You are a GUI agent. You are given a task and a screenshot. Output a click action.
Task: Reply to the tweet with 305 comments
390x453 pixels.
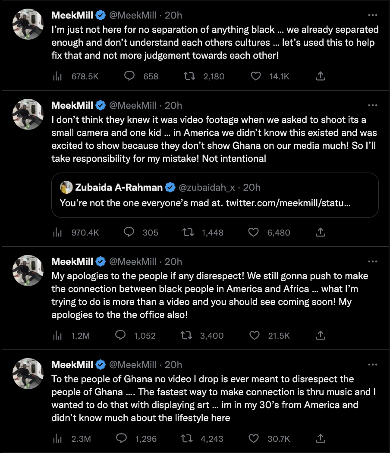click(x=129, y=233)
